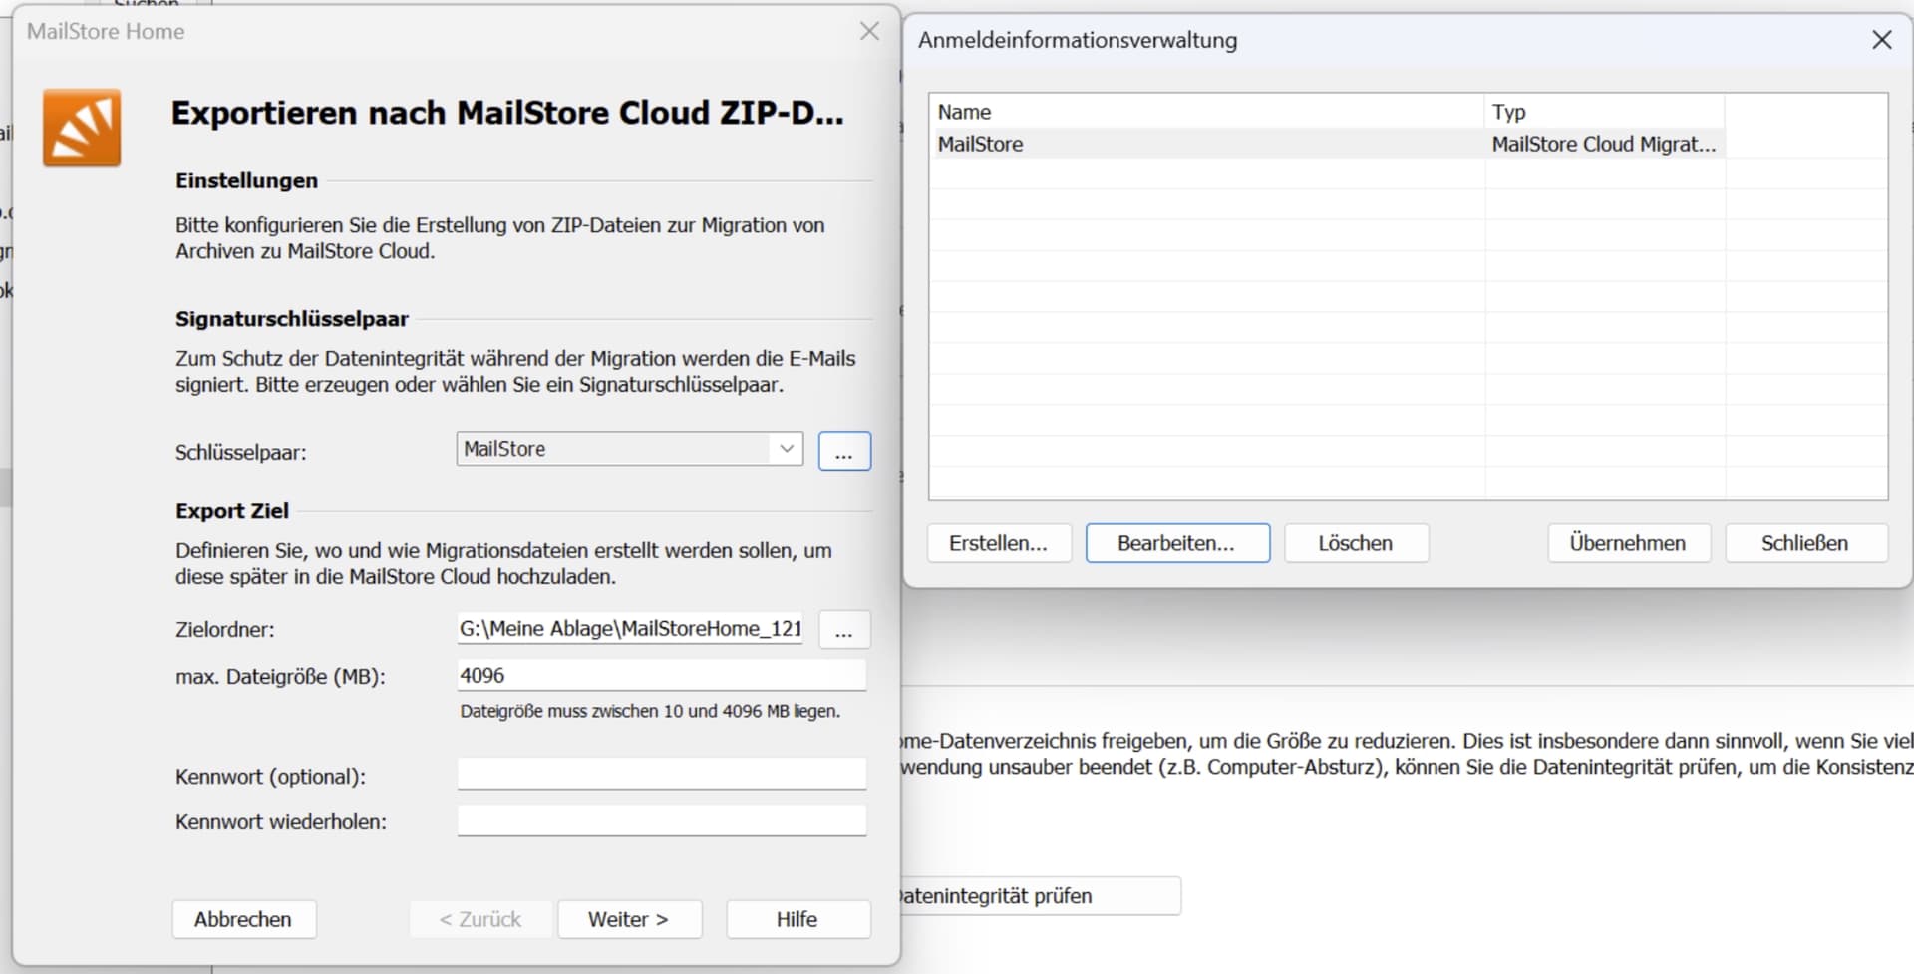
Task: Focus the Kennwort (optional) field
Action: (x=661, y=775)
